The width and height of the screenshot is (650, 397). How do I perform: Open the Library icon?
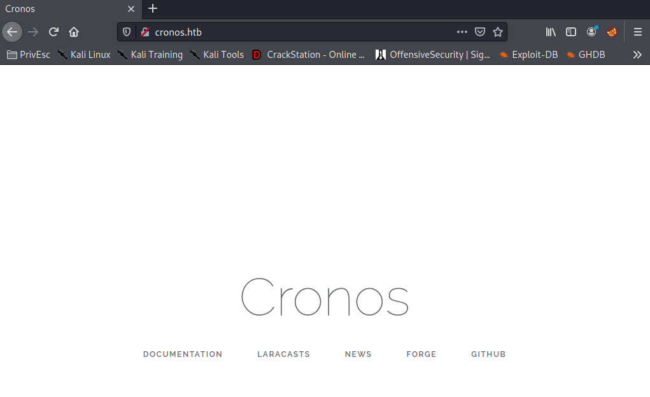click(551, 32)
